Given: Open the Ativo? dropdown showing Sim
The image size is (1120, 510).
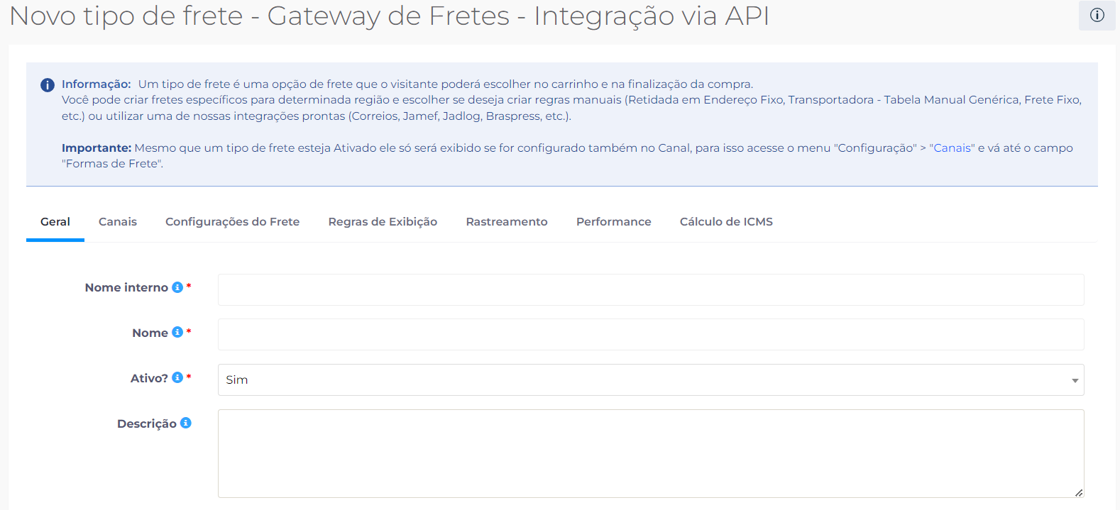Looking at the screenshot, I should click(651, 379).
